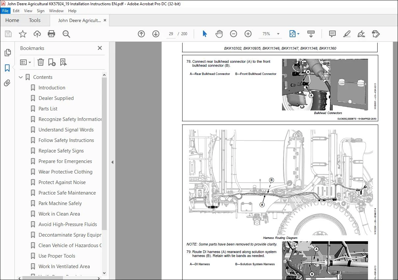Close the Bookmarks panel
This screenshot has width=398, height=280.
coord(100,48)
